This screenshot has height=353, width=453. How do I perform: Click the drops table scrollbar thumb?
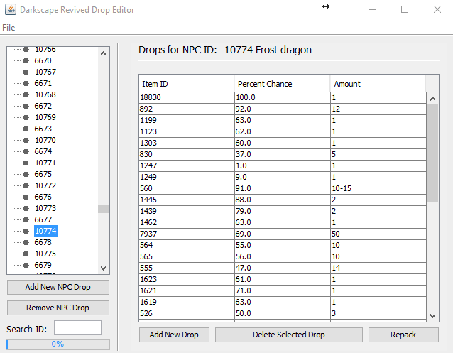[432, 153]
